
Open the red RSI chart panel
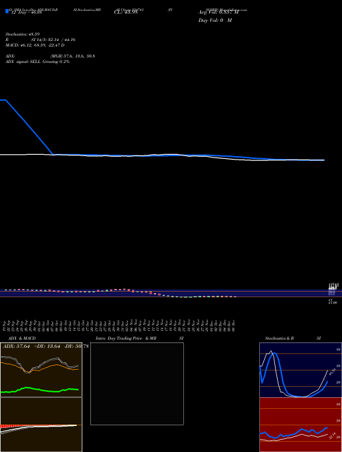(300, 425)
